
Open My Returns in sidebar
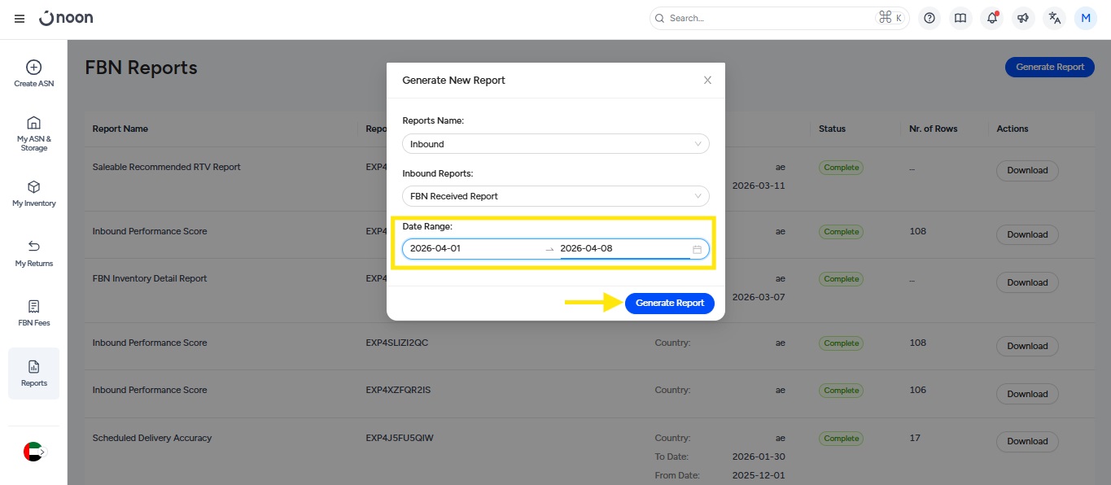click(x=34, y=253)
